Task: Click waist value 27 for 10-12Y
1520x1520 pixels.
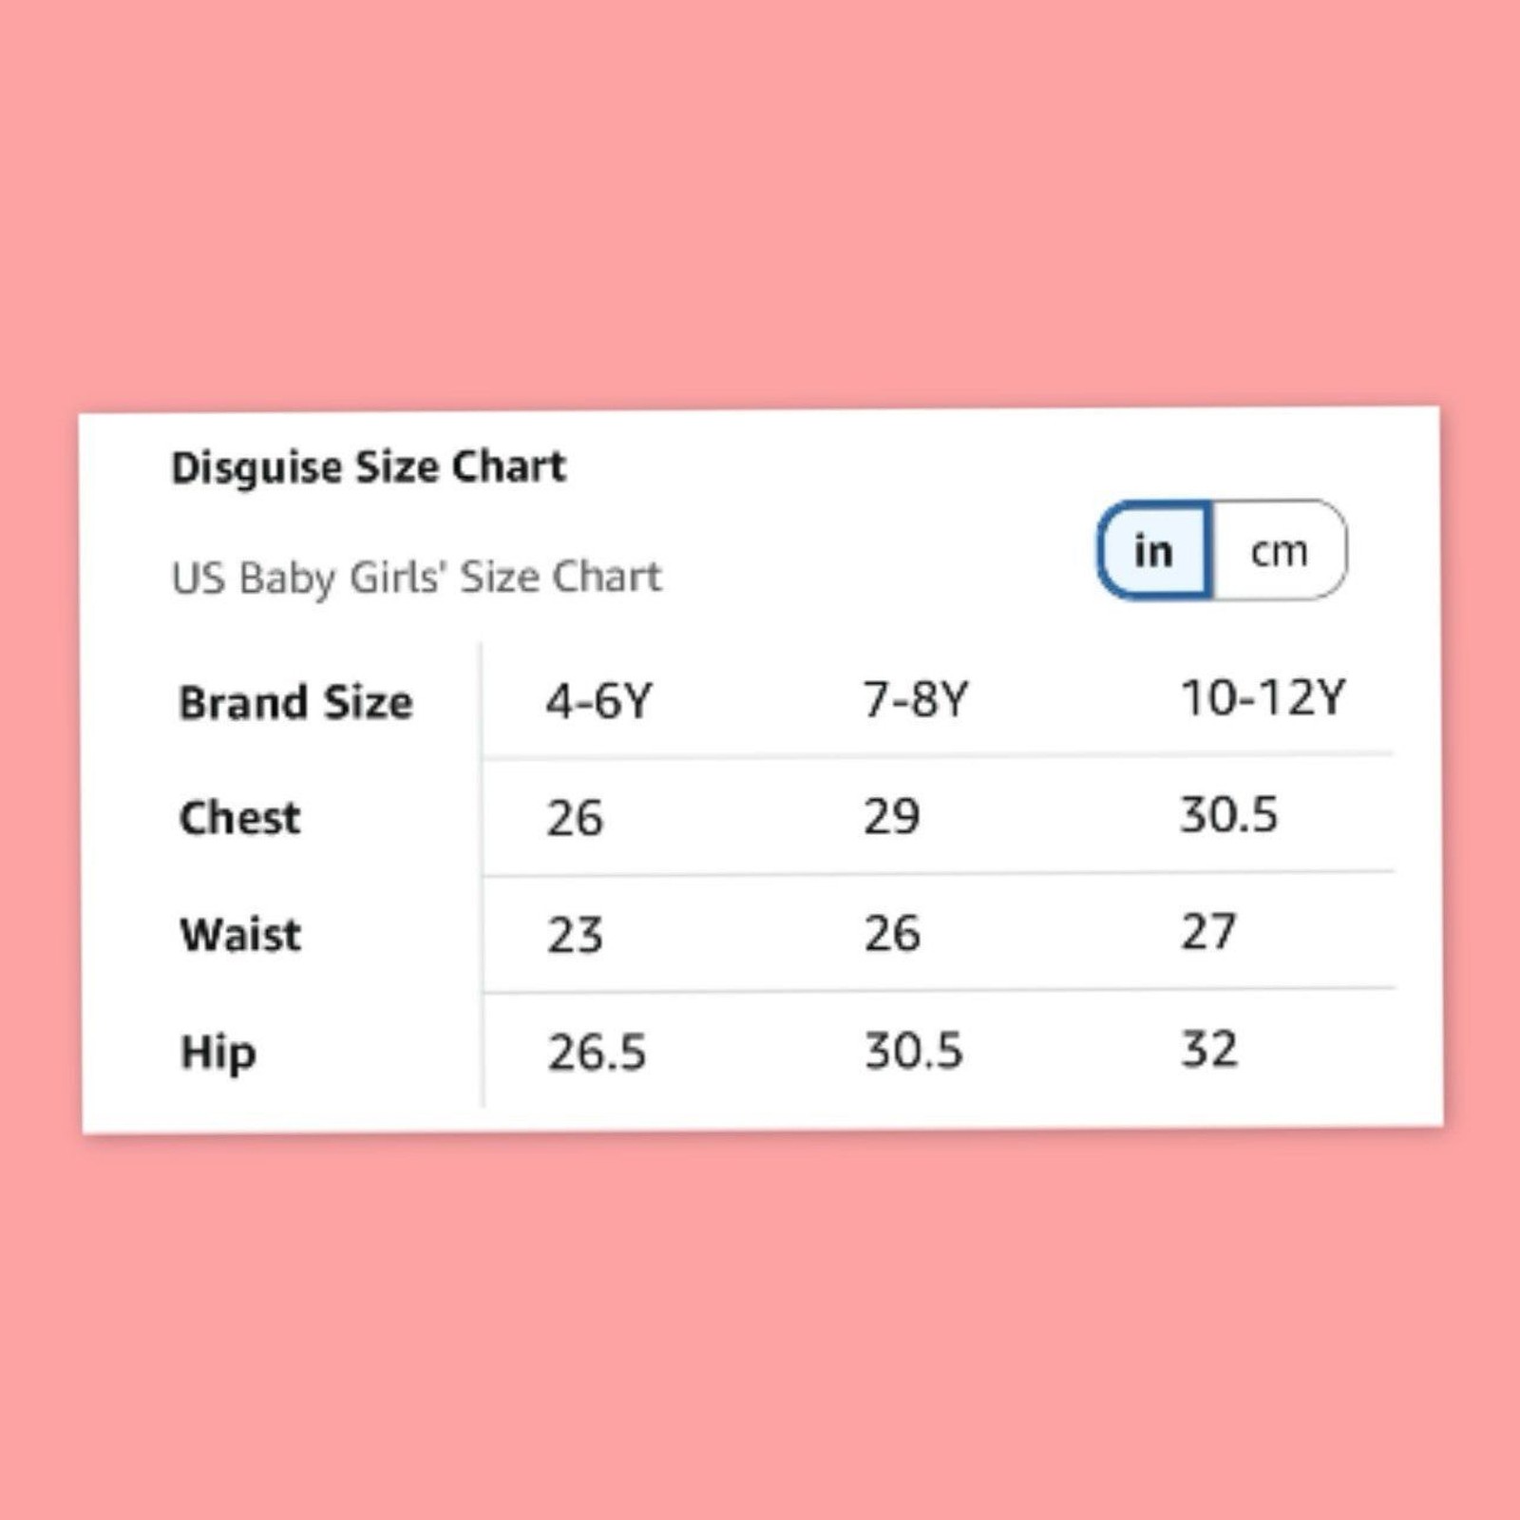Action: pyautogui.click(x=1208, y=931)
